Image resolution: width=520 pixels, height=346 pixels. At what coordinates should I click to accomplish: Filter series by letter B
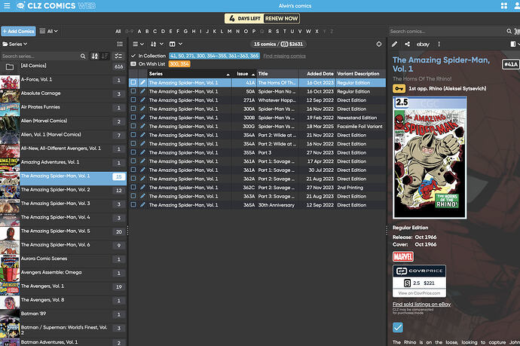[147, 31]
